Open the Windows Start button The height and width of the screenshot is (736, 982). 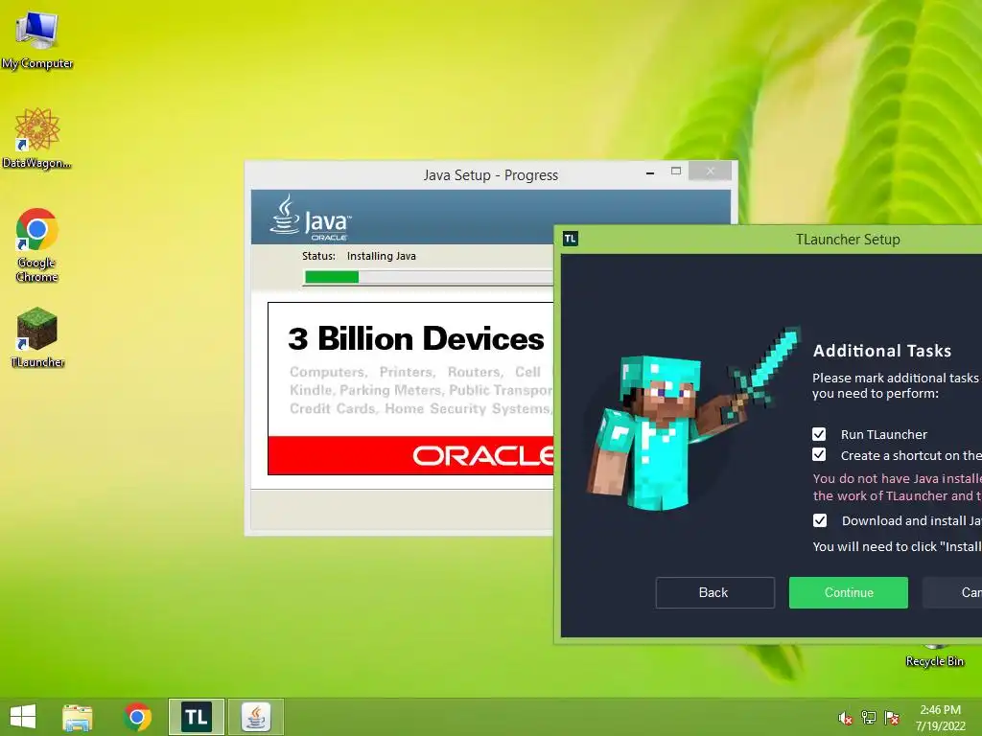pyautogui.click(x=23, y=717)
